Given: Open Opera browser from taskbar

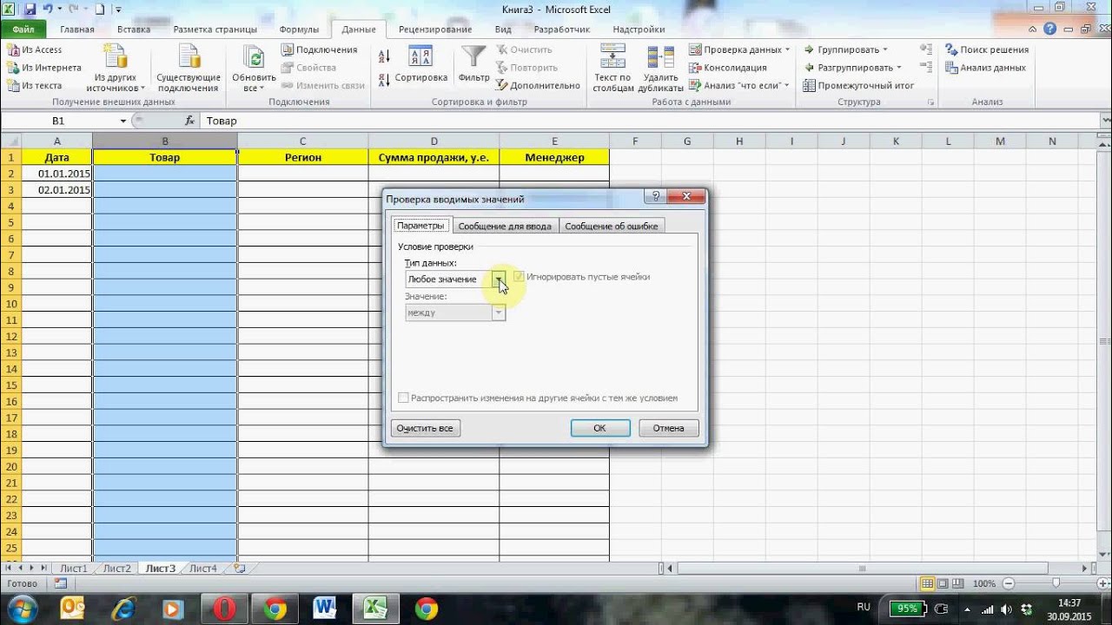Looking at the screenshot, I should (x=224, y=609).
